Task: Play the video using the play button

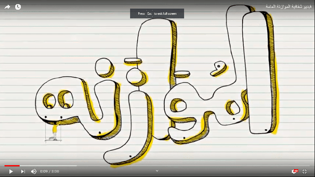Action: 11,171
